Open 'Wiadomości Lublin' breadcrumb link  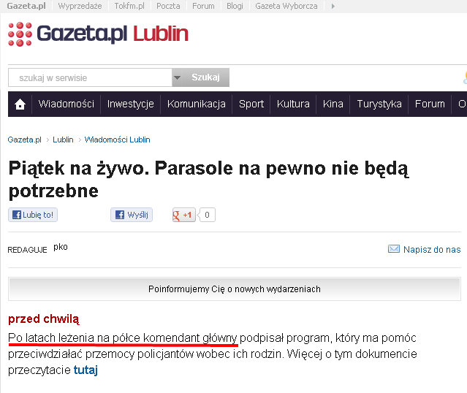pyautogui.click(x=117, y=140)
